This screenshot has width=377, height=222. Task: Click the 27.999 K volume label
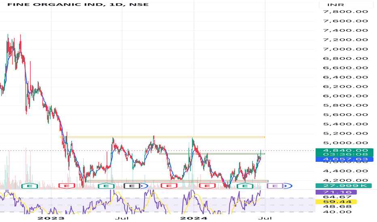pyautogui.click(x=343, y=186)
